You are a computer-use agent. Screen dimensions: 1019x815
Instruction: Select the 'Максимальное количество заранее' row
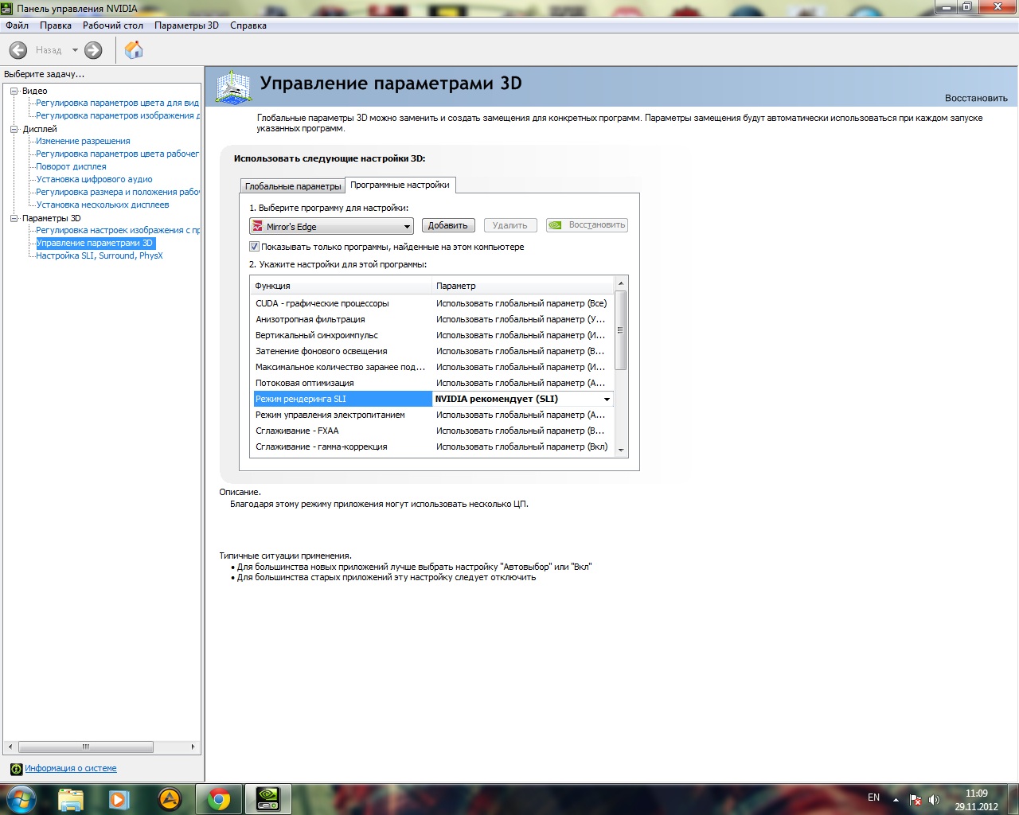433,367
